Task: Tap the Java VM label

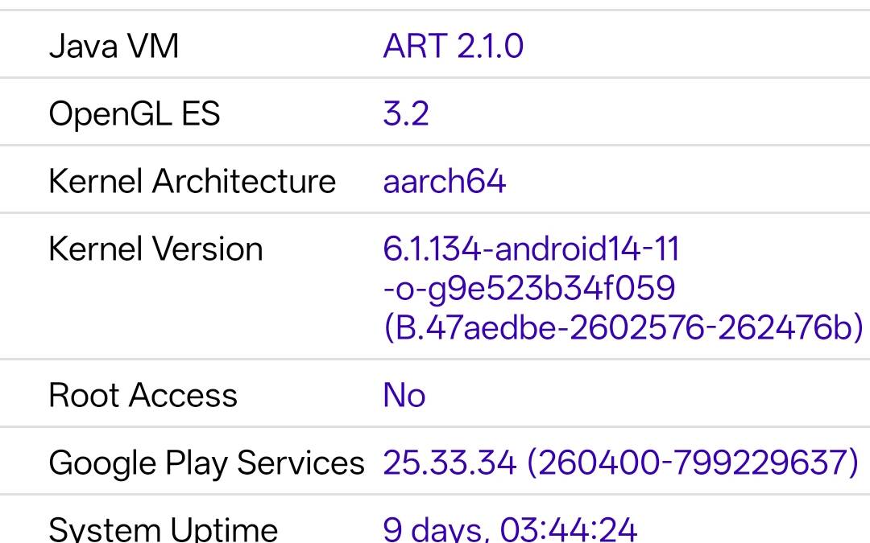Action: (114, 46)
